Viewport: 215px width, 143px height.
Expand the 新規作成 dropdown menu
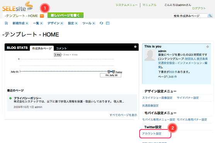[27, 23]
